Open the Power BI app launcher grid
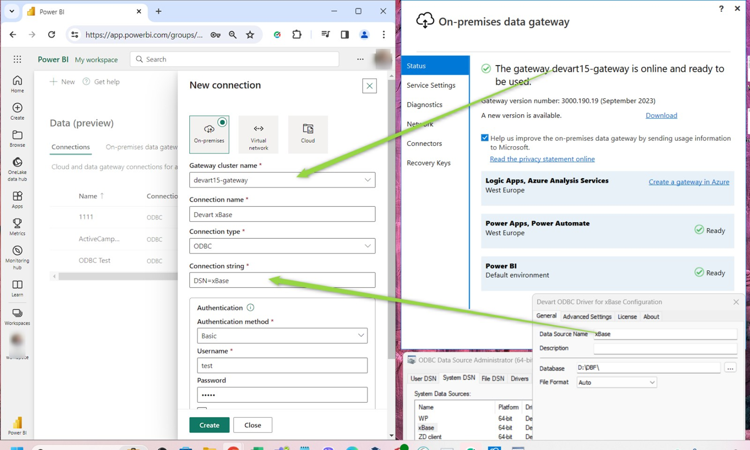Screen dimensions: 750x450 [x=17, y=59]
